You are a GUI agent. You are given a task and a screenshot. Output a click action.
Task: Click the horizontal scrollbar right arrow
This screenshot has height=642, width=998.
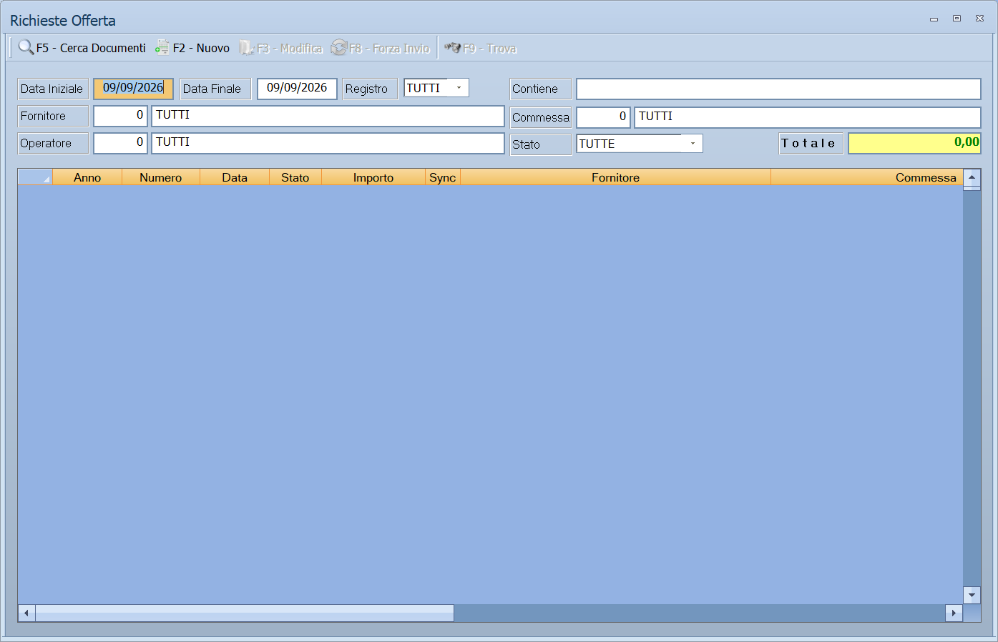954,613
